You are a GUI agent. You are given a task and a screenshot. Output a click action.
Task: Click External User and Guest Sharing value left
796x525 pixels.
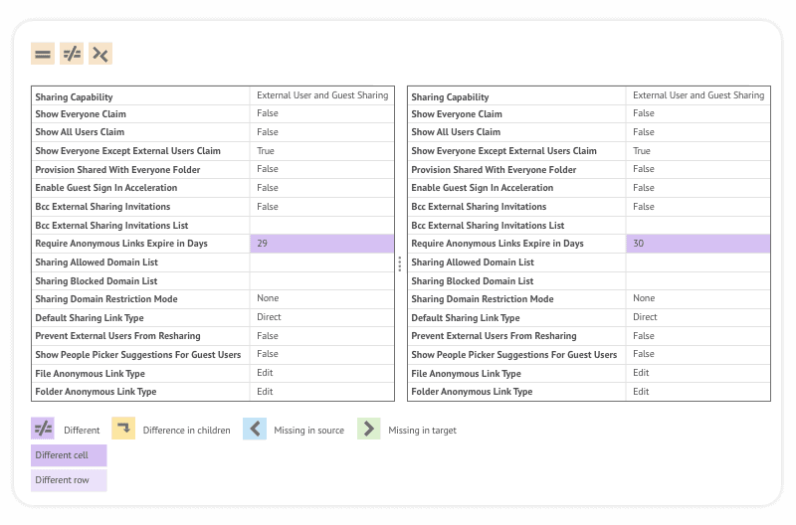point(322,95)
